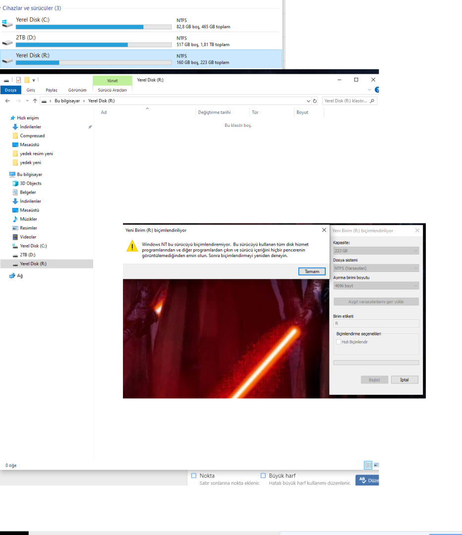Sort by the Boyut column header

click(302, 112)
